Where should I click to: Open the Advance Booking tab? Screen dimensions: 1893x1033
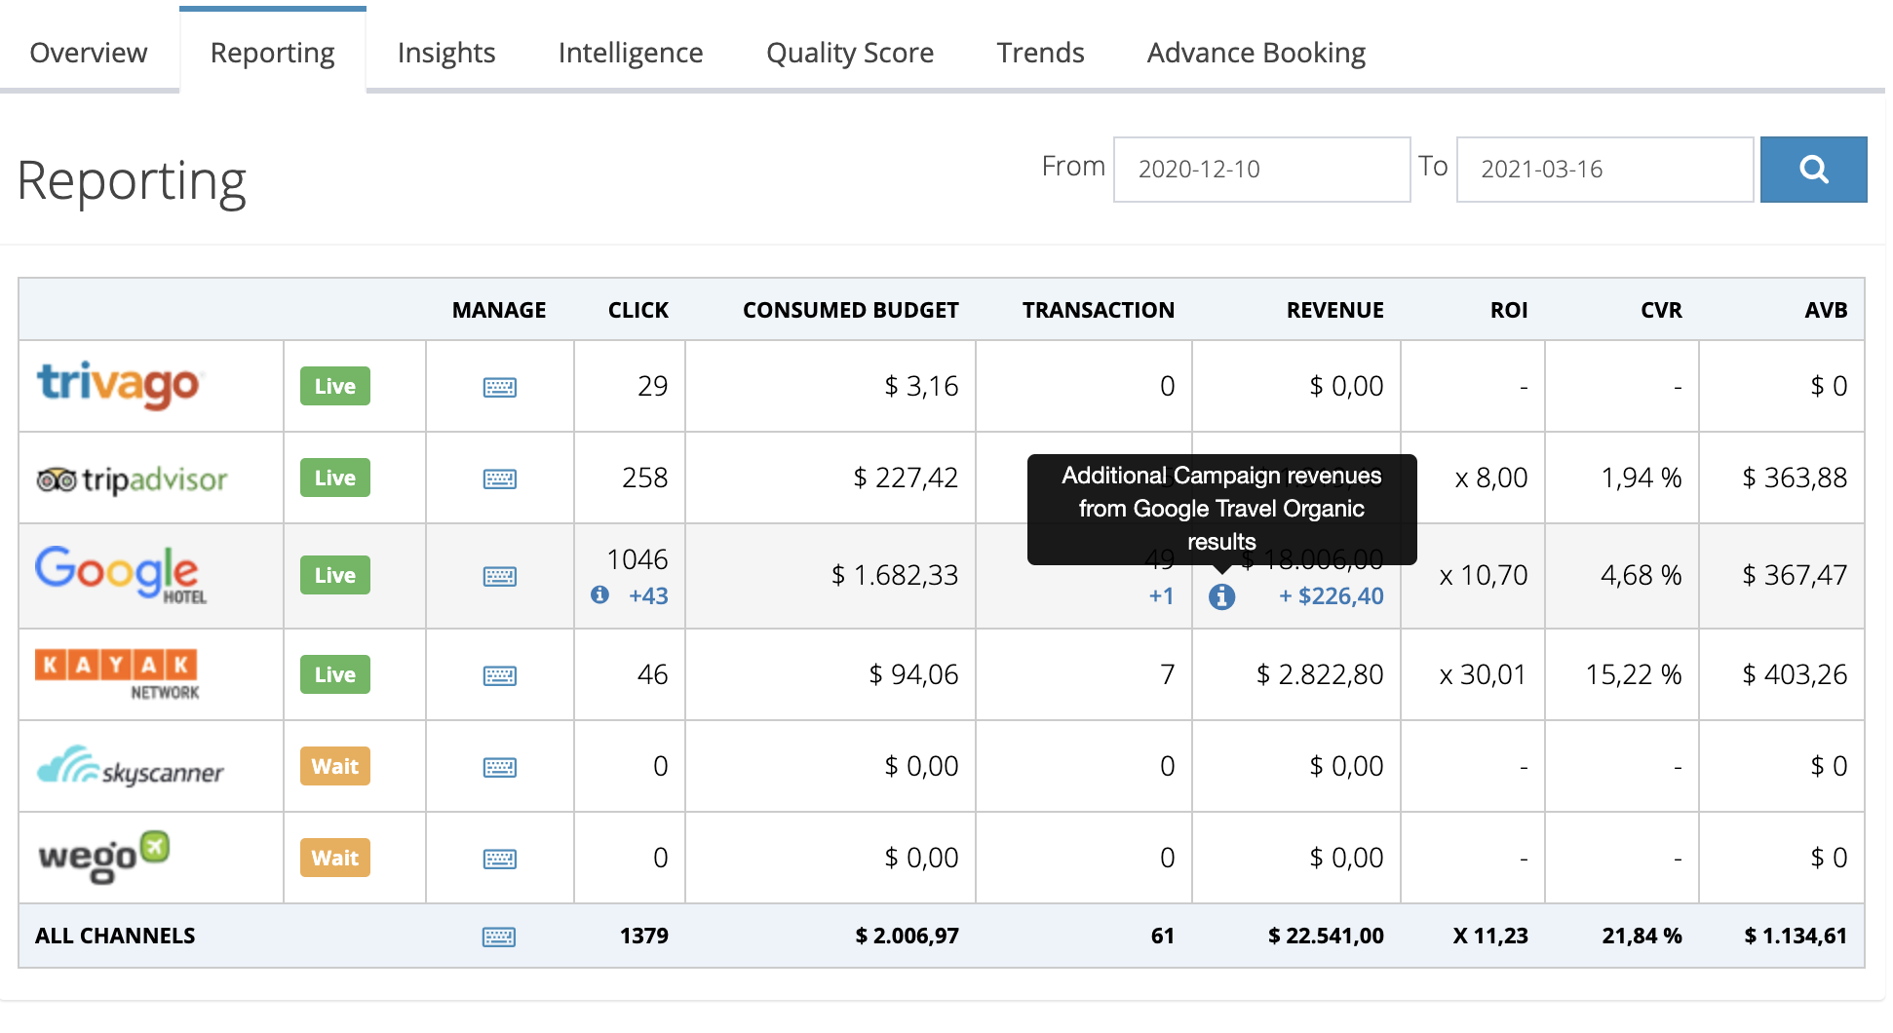coord(1256,53)
